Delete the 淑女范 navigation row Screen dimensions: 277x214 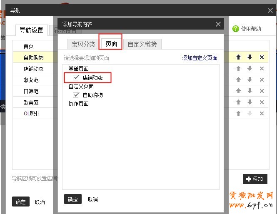[x=262, y=80]
